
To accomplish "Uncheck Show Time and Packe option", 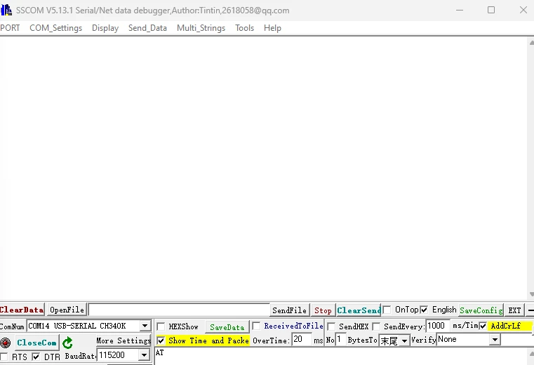I will 161,340.
